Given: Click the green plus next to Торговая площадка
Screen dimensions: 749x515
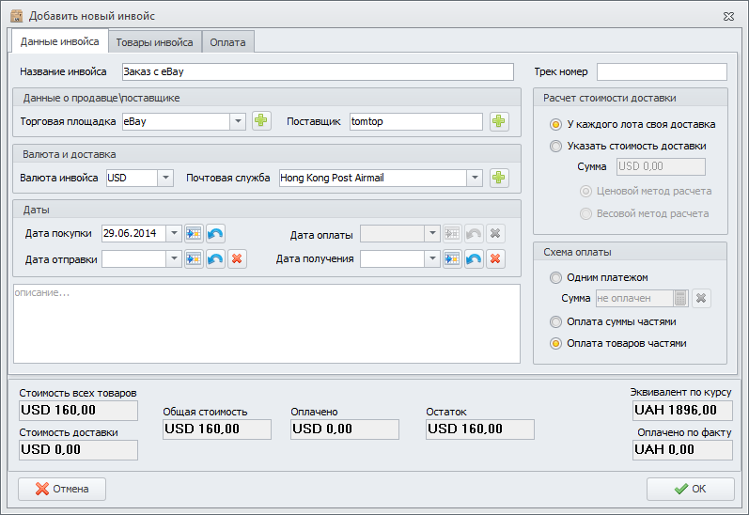Looking at the screenshot, I should pyautogui.click(x=261, y=121).
